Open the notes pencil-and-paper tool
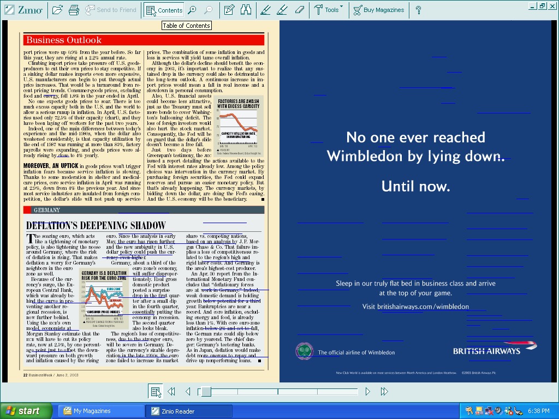The width and height of the screenshot is (559, 419). tap(229, 10)
